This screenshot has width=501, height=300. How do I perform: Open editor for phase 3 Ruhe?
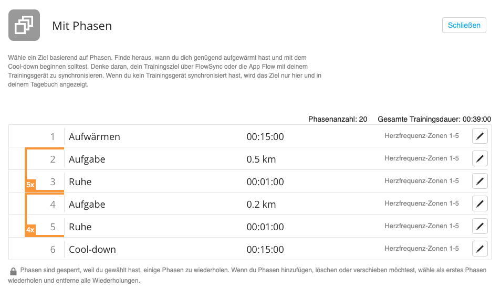coord(479,181)
